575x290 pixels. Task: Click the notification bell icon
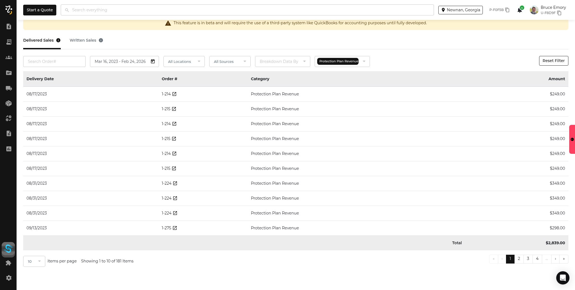520,10
